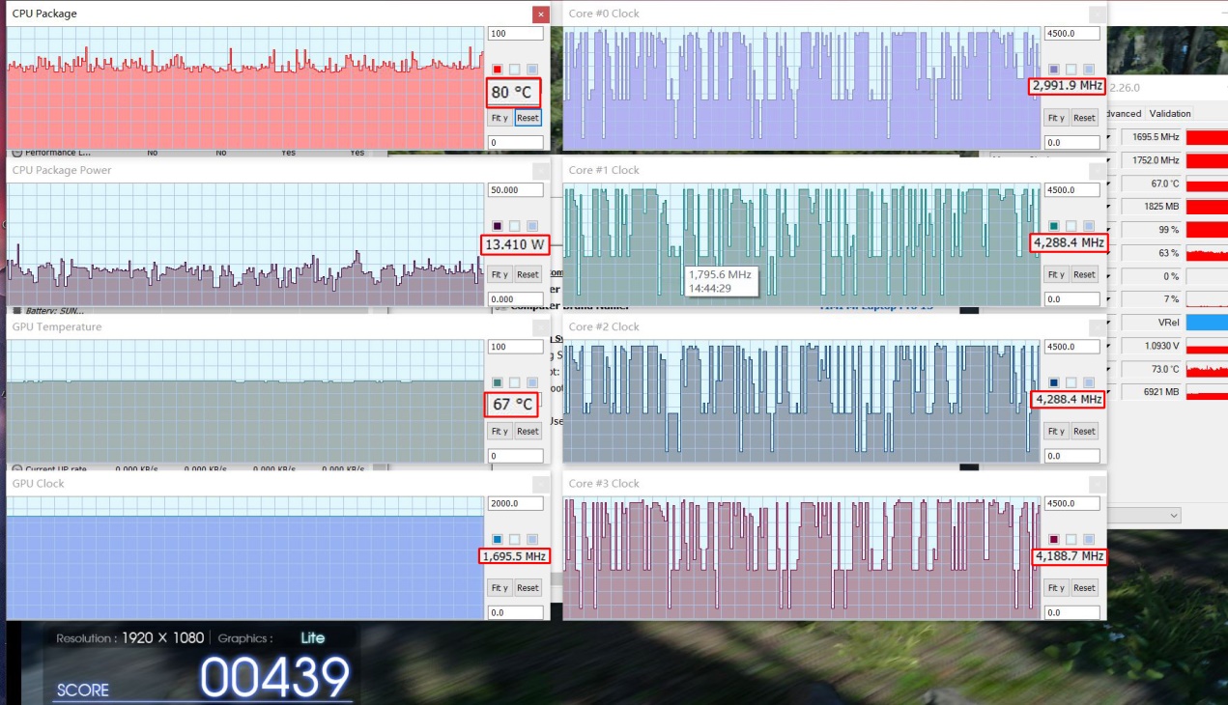Close the CPU Package graph window
This screenshot has height=705, width=1228.
[x=541, y=14]
